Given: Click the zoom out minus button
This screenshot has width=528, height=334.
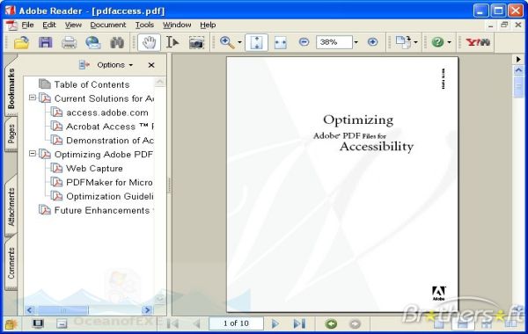Looking at the screenshot, I should coord(304,42).
